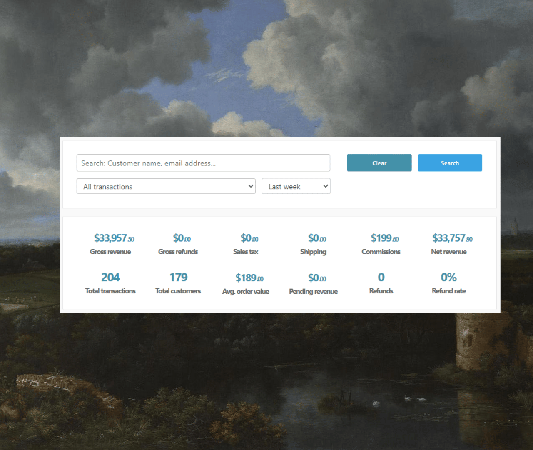
Task: Click the Avg. order value label
Action: [246, 291]
